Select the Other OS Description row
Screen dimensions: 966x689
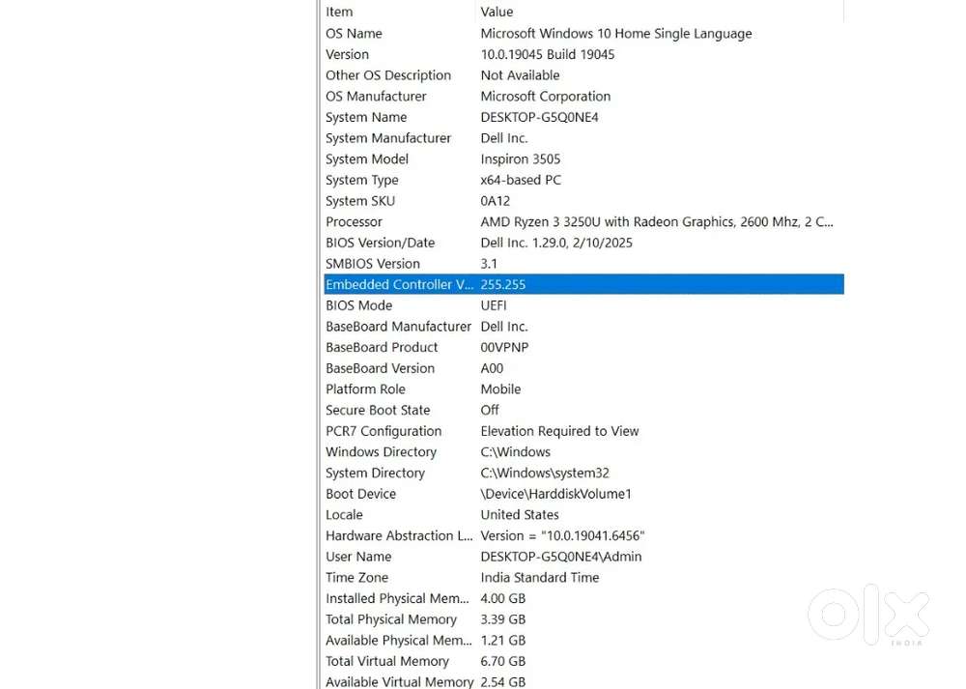click(x=584, y=75)
